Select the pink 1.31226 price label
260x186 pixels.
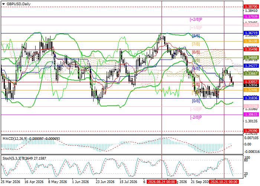(251, 106)
